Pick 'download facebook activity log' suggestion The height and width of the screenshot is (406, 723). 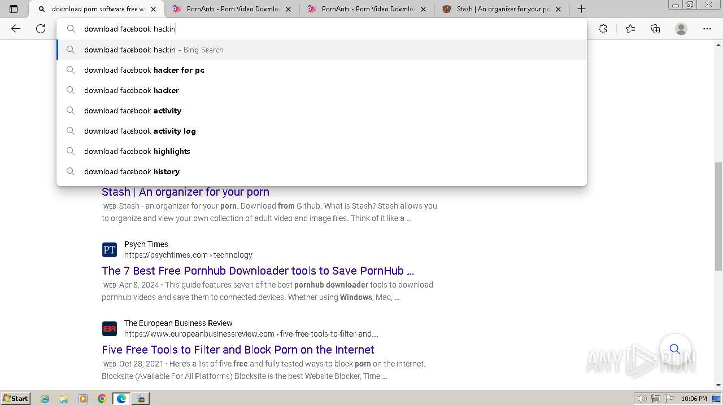[322, 131]
